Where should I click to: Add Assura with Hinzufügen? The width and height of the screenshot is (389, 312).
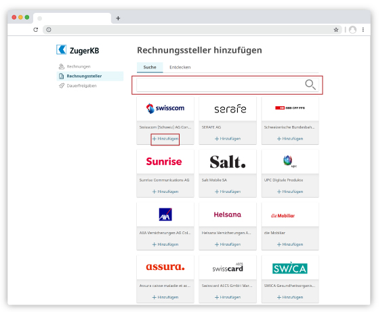[165, 297]
